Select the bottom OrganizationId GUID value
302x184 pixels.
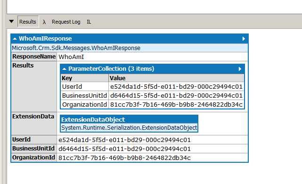124,158
